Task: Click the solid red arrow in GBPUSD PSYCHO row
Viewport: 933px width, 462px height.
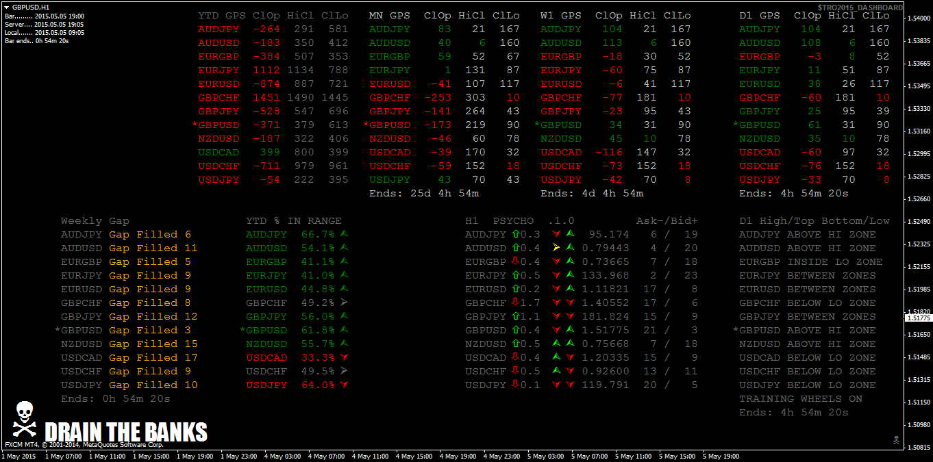Action: [x=556, y=330]
